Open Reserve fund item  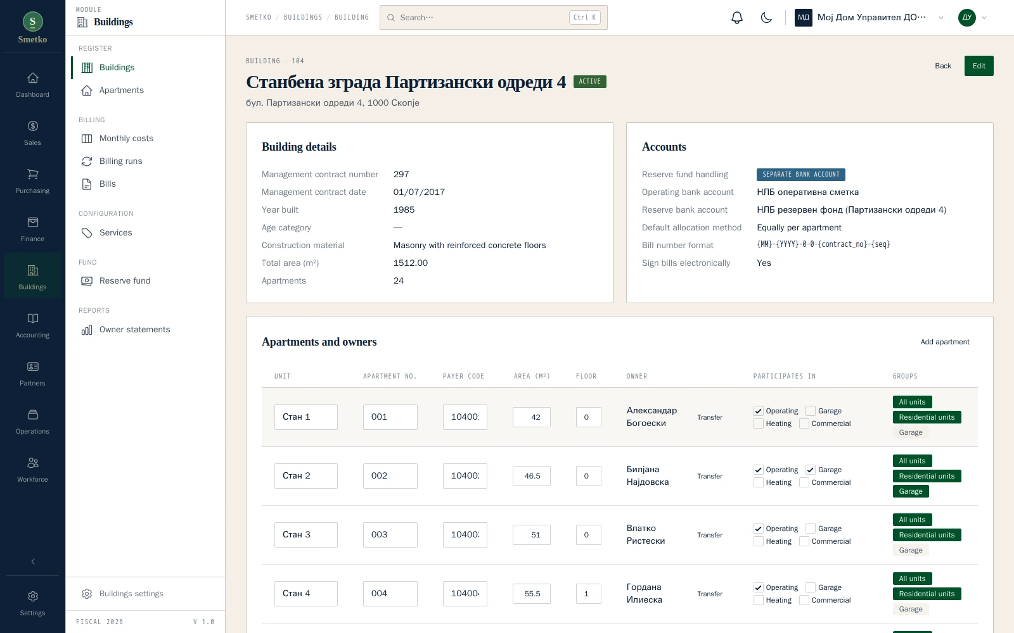click(x=145, y=281)
